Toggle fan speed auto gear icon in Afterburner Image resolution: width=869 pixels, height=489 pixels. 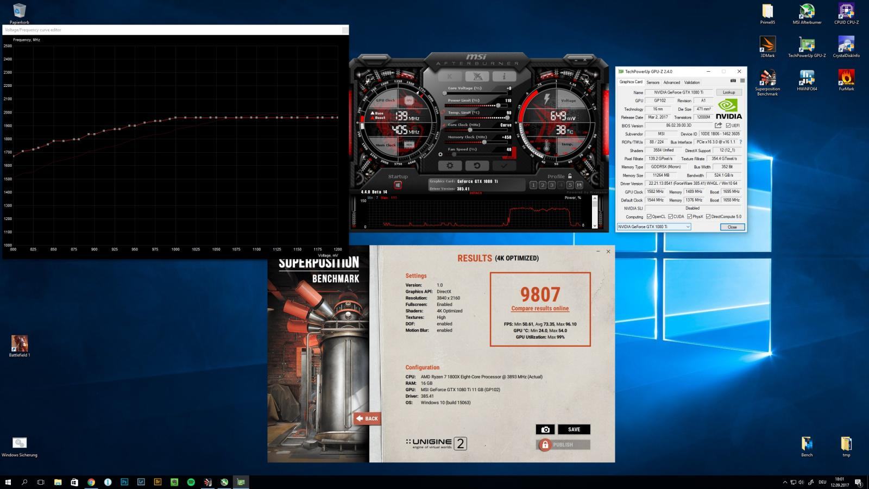coord(440,155)
